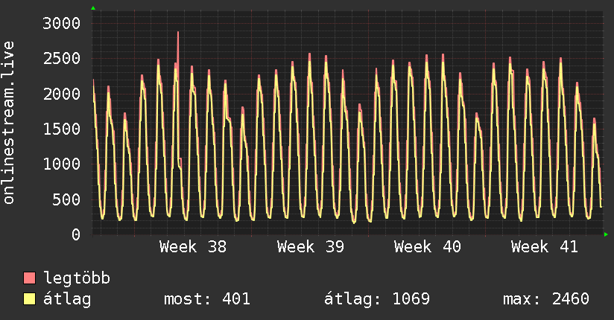Click the 2500 y-axis tick label

click(62, 59)
